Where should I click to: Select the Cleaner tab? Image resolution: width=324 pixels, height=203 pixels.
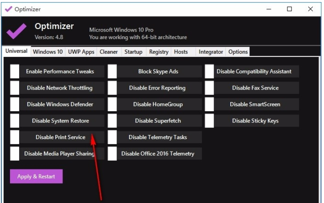[x=109, y=52]
